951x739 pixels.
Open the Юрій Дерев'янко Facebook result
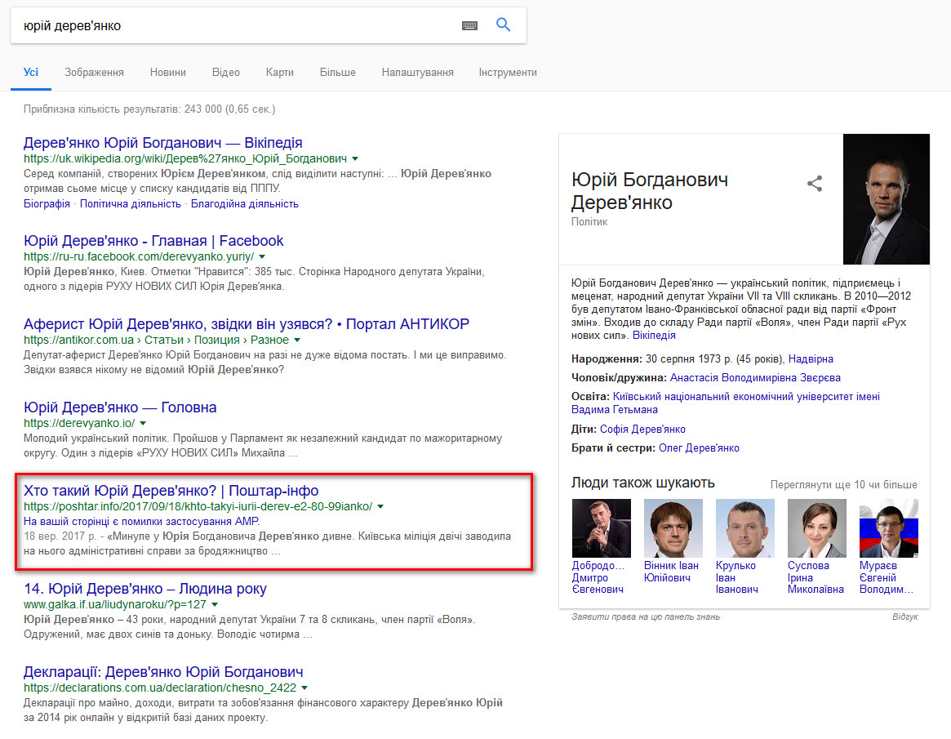153,241
